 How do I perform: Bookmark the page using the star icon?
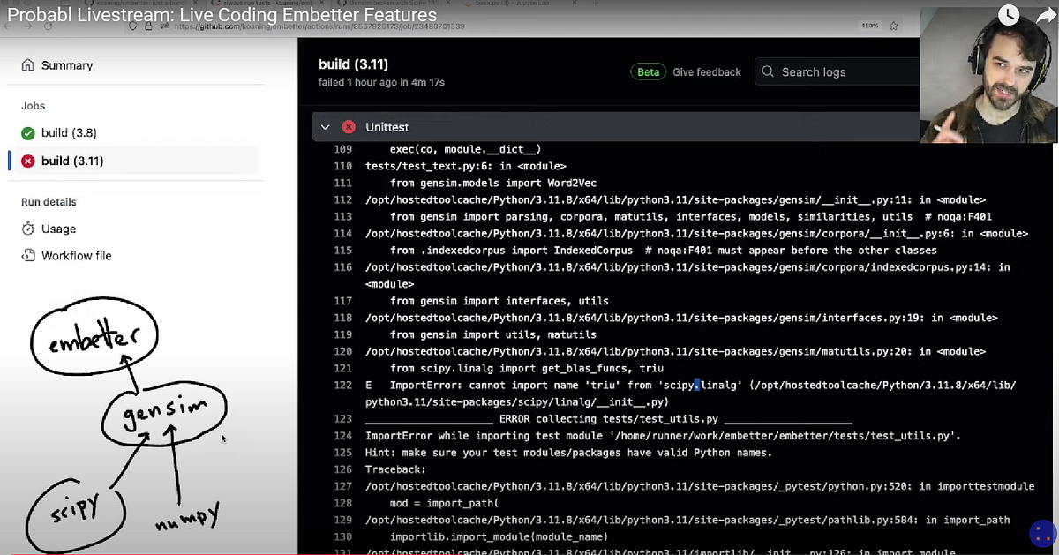[894, 26]
